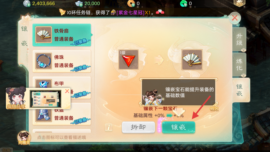The height and width of the screenshot is (152, 270).
Task: Open the 问精灵 helper avatar
Action: point(24,138)
